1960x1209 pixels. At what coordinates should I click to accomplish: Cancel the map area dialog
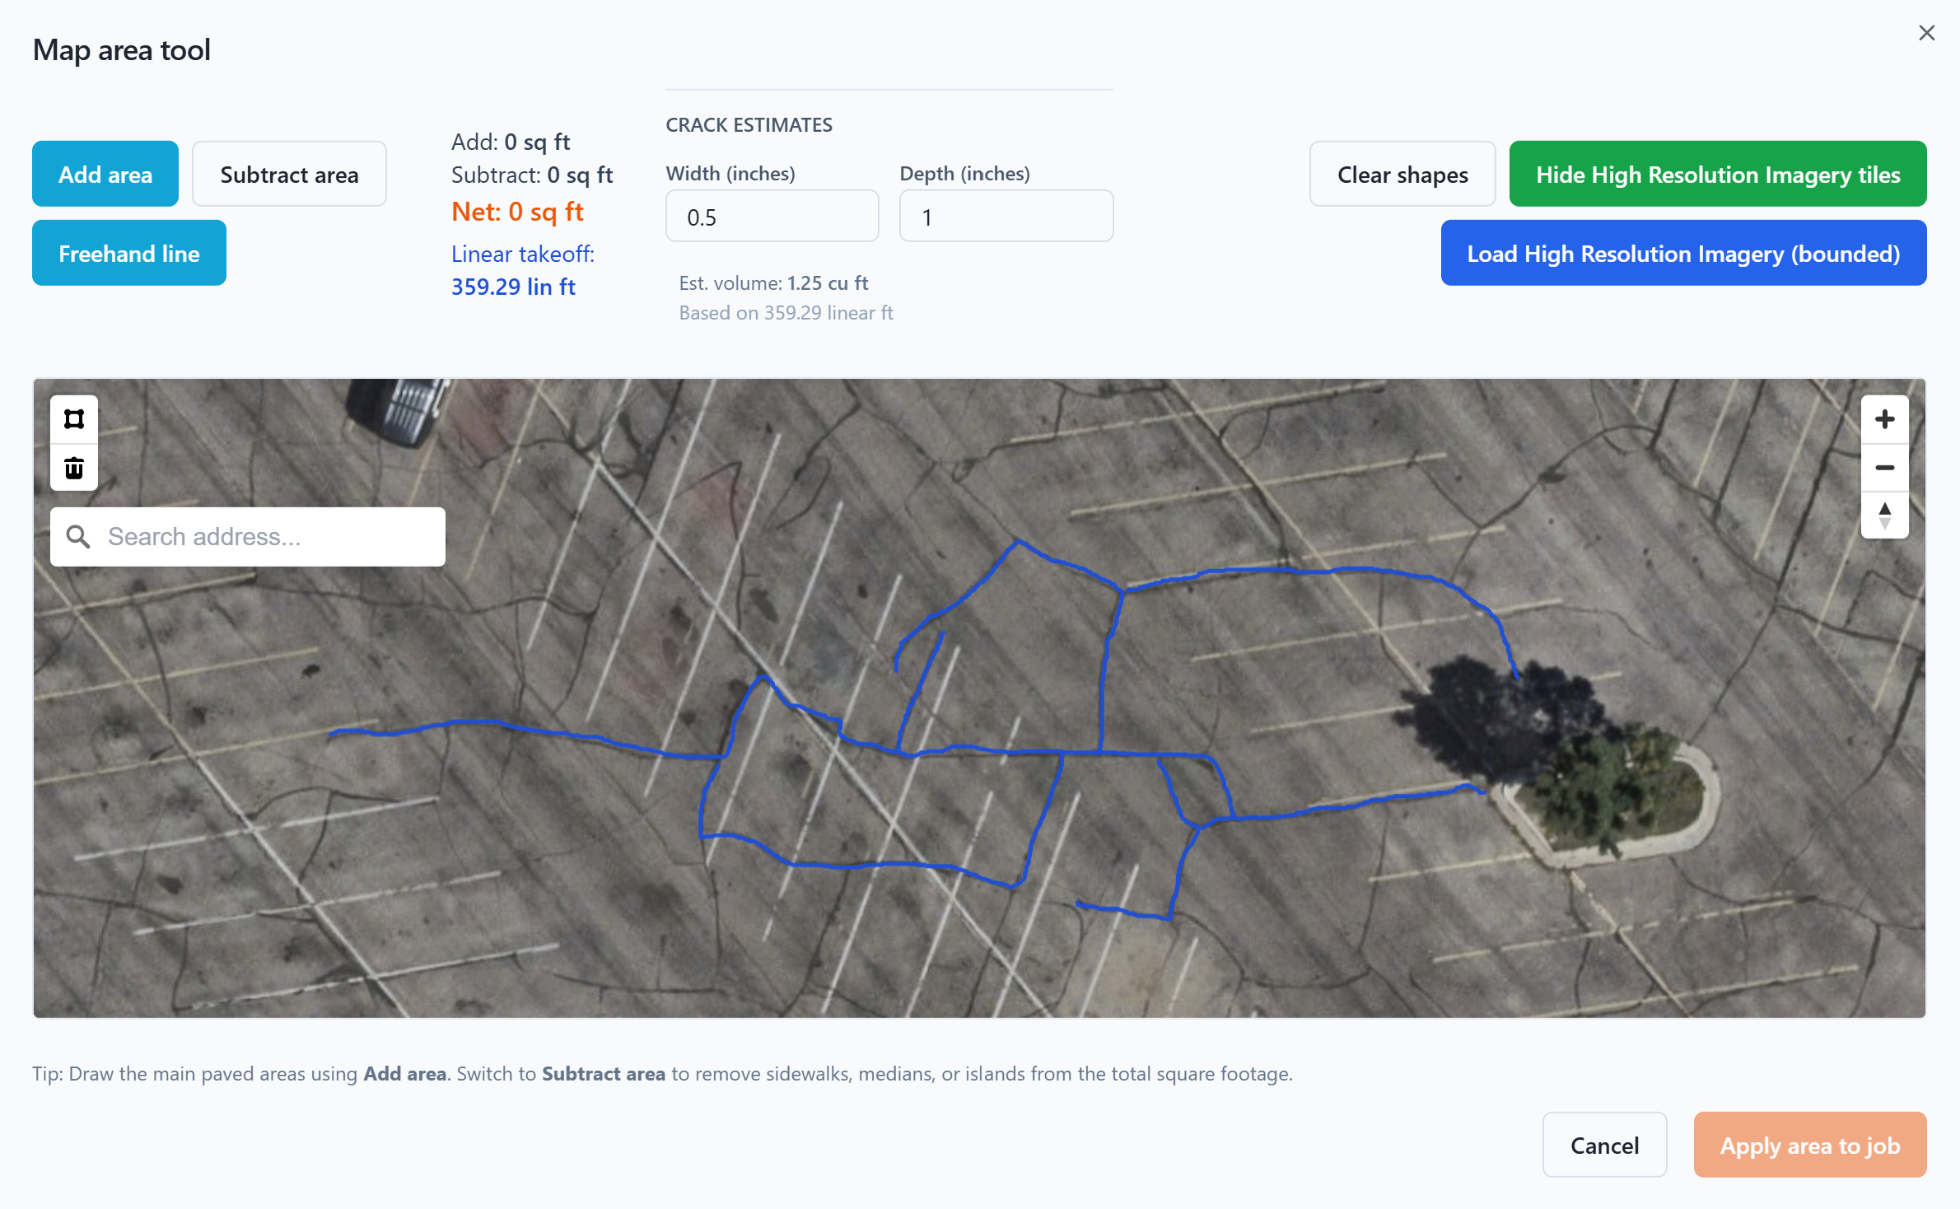click(x=1604, y=1146)
